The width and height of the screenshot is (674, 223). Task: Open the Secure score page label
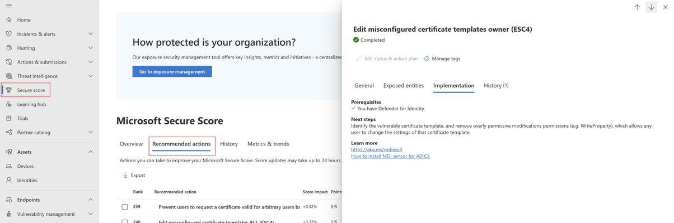click(x=31, y=90)
